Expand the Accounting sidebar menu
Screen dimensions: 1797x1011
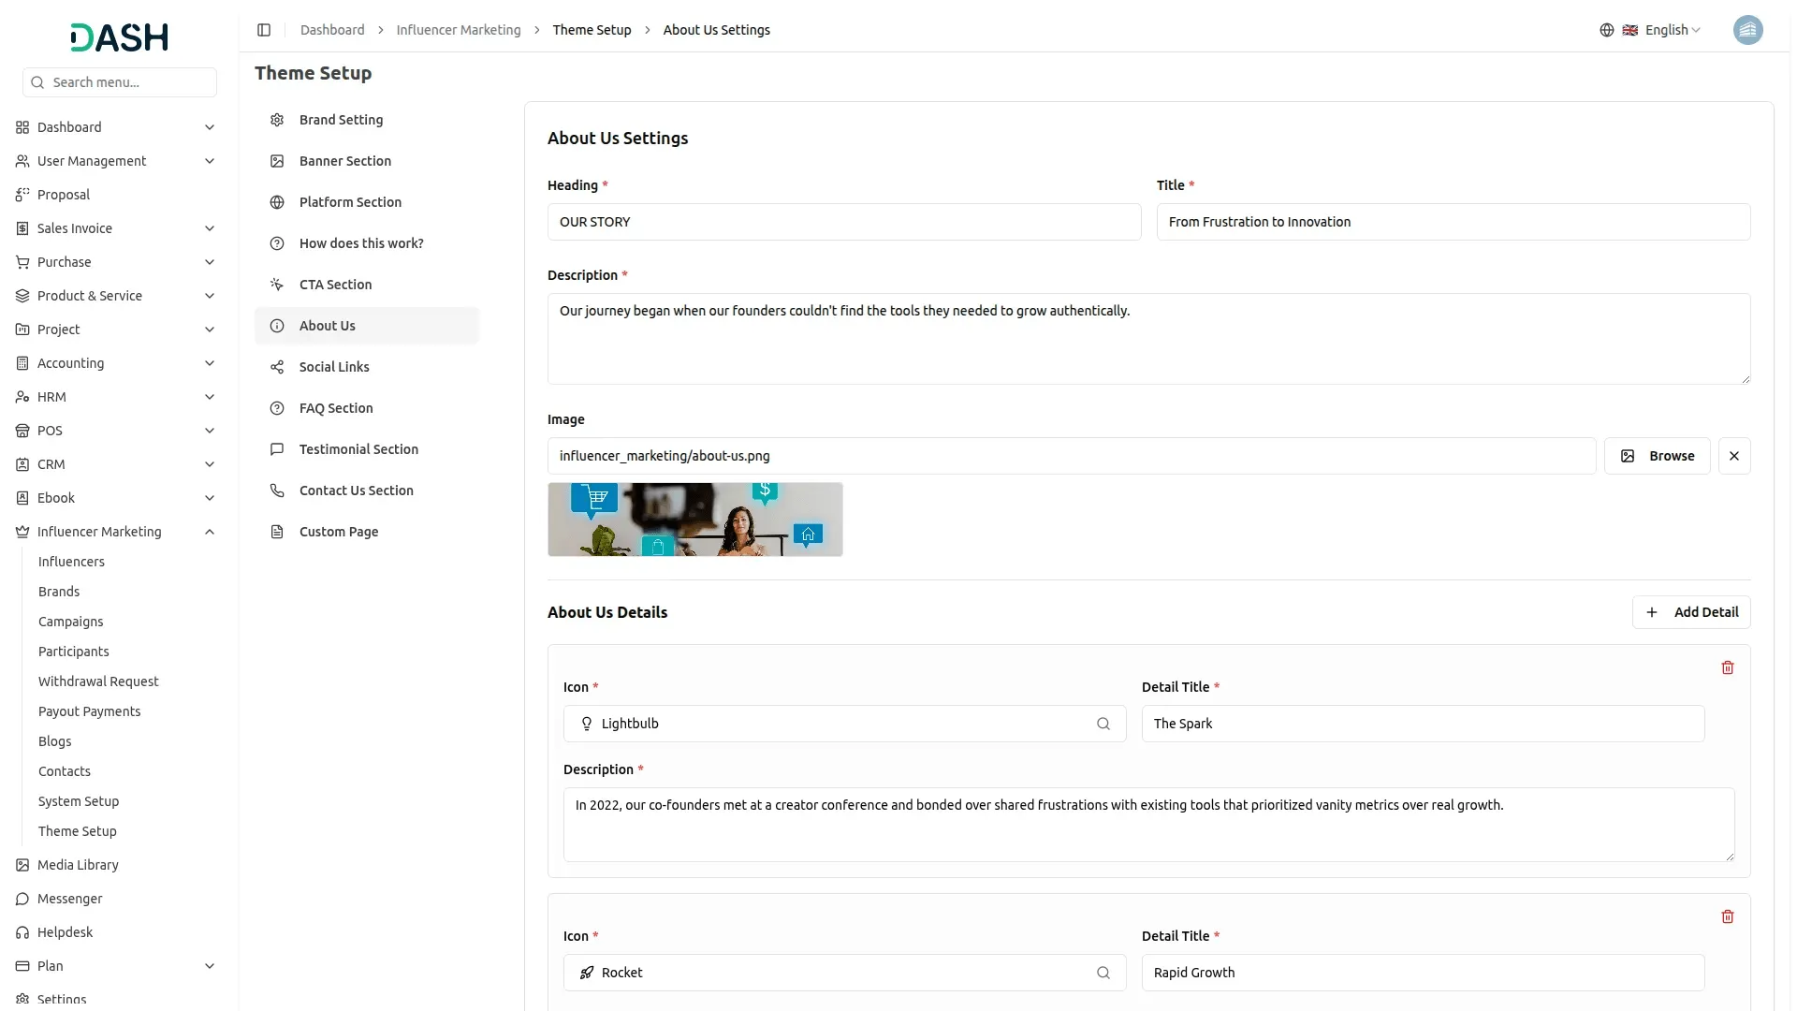point(210,363)
